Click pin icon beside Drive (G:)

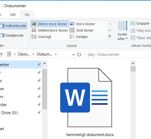tap(39, 113)
